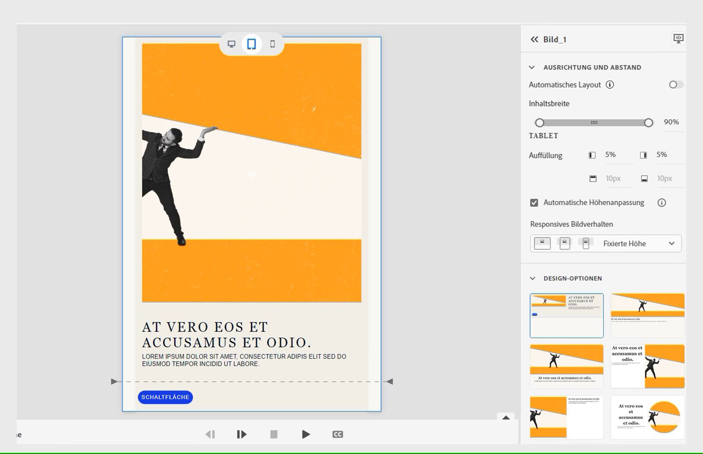
Task: Select design option with text left of image
Action: pyautogui.click(x=648, y=366)
